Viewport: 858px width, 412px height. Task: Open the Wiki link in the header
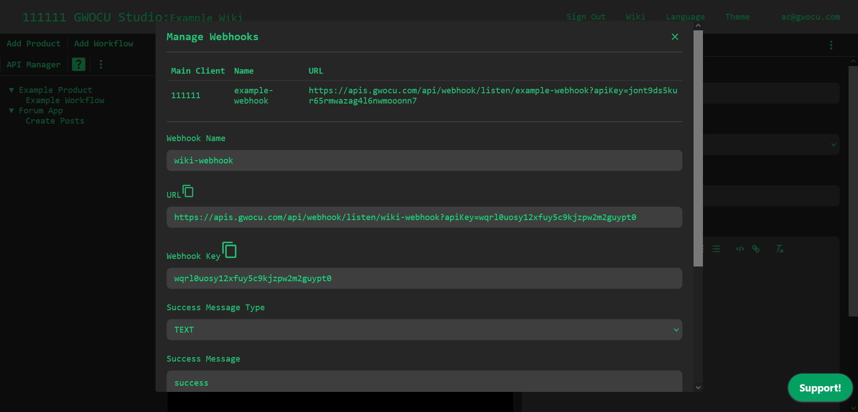coord(635,17)
